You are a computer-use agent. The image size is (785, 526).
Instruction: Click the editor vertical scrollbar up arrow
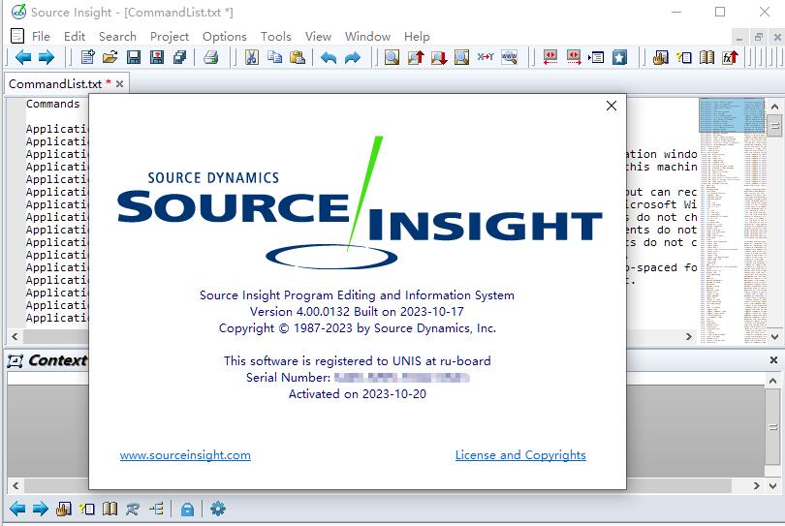pos(774,107)
